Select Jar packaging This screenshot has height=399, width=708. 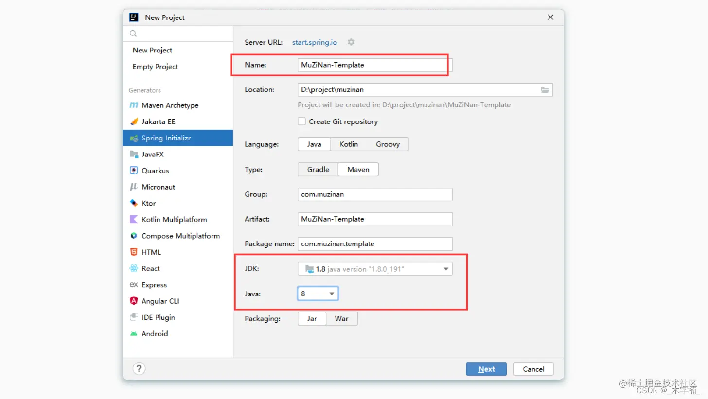(312, 319)
